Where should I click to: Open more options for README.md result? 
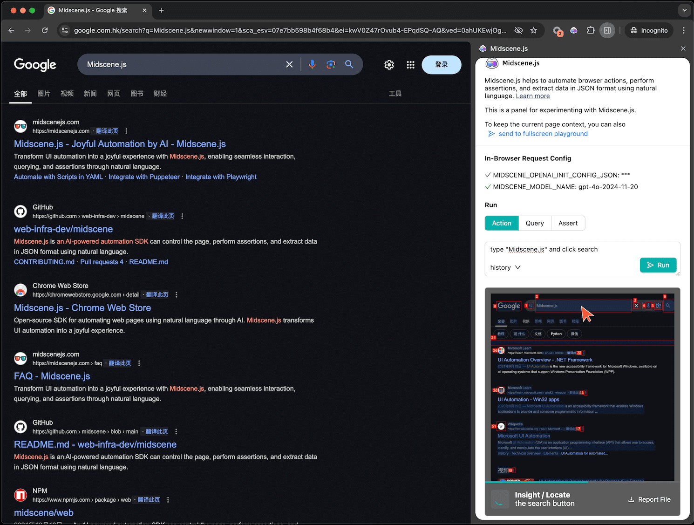click(x=176, y=432)
